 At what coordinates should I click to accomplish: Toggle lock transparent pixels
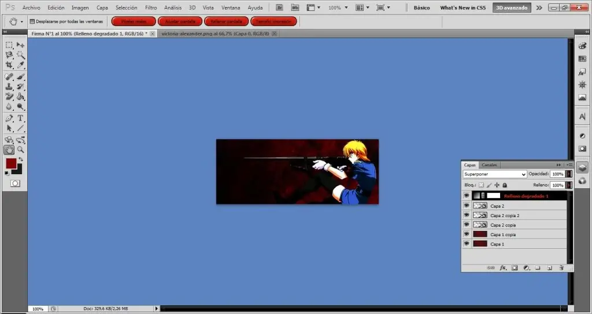(482, 185)
